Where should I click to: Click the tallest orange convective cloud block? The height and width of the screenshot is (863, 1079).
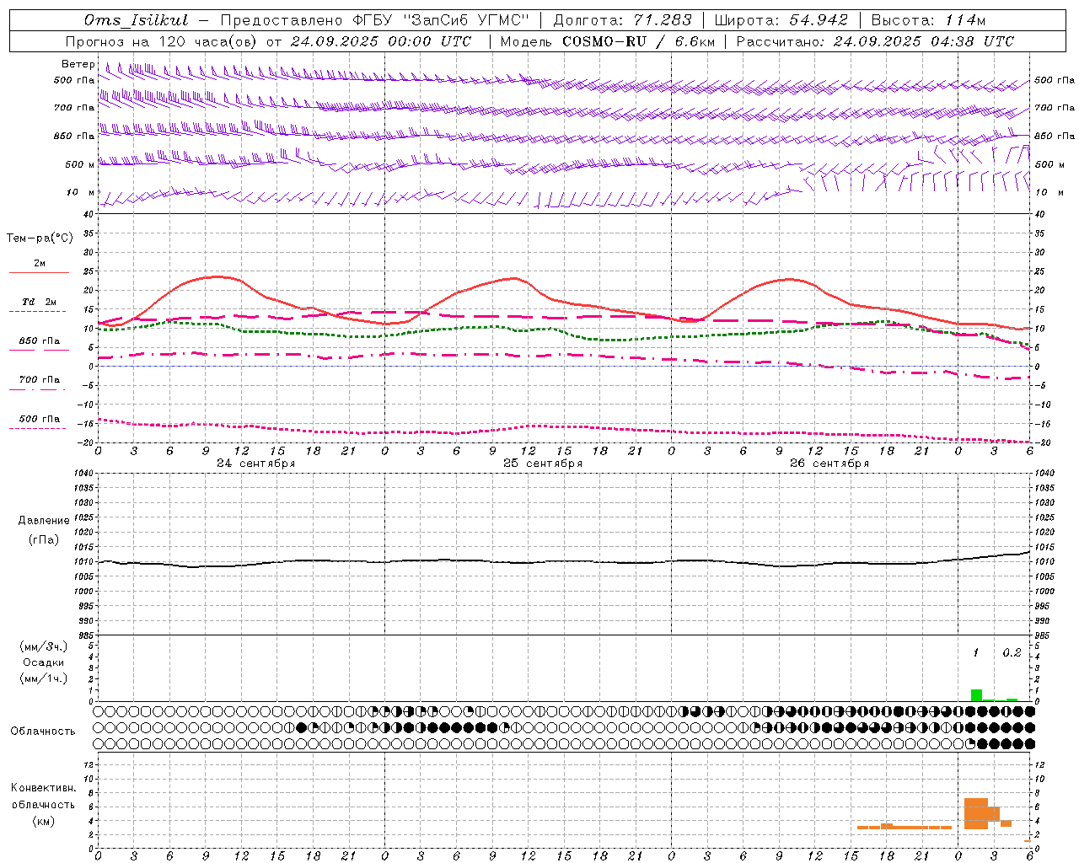coord(976,813)
